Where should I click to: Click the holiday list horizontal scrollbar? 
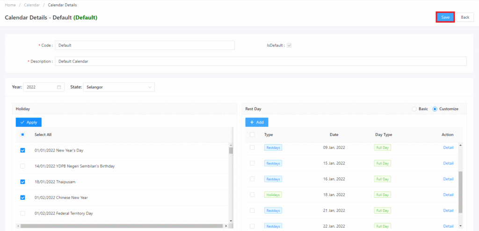[x=122, y=226]
